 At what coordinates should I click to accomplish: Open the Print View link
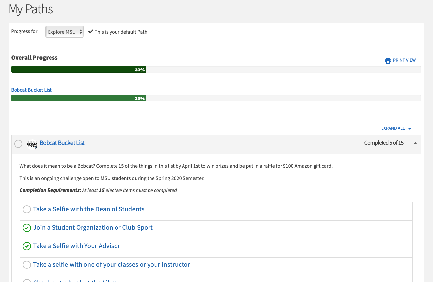click(404, 60)
